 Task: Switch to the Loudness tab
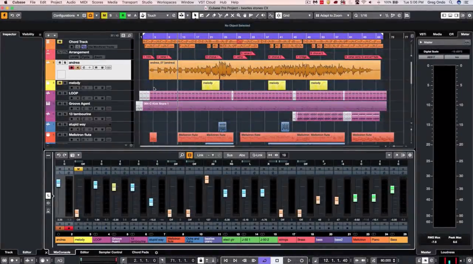pos(448,252)
